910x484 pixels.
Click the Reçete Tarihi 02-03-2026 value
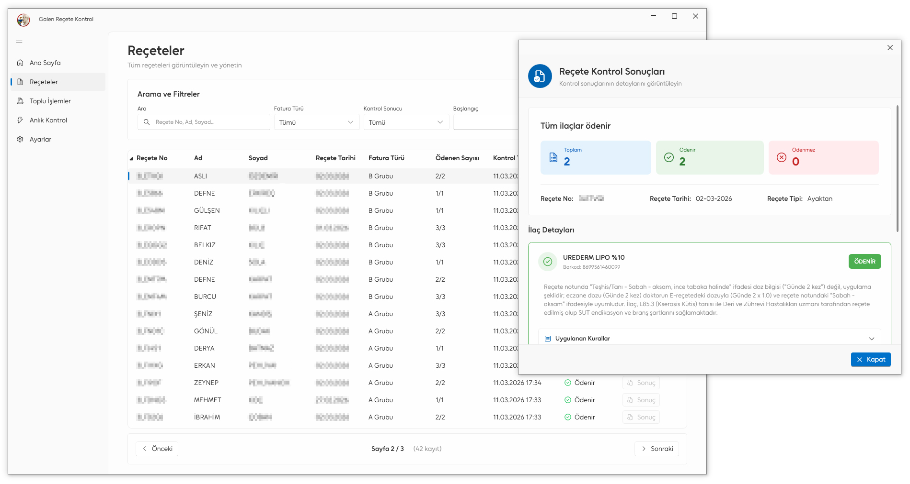click(714, 199)
